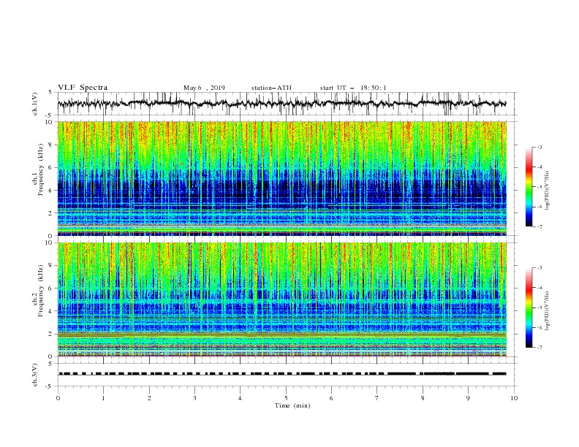This screenshot has height=447, width=579.
Task: Click the "ch.3(V)" axis label
Action: (x=35, y=375)
